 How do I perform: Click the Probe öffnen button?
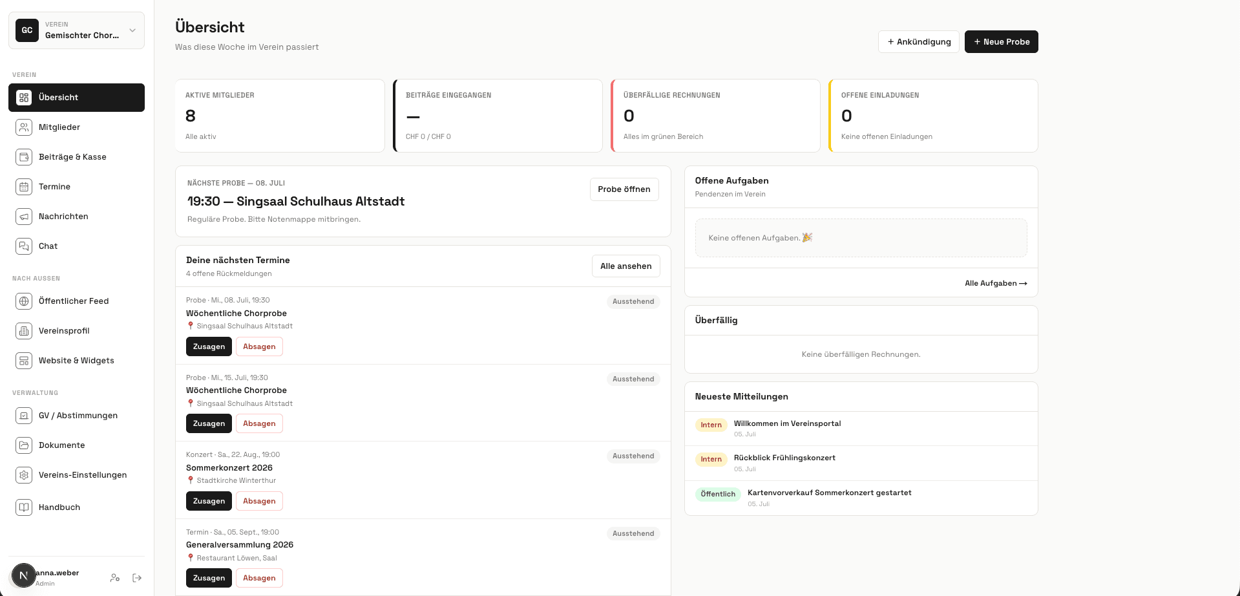coord(624,189)
